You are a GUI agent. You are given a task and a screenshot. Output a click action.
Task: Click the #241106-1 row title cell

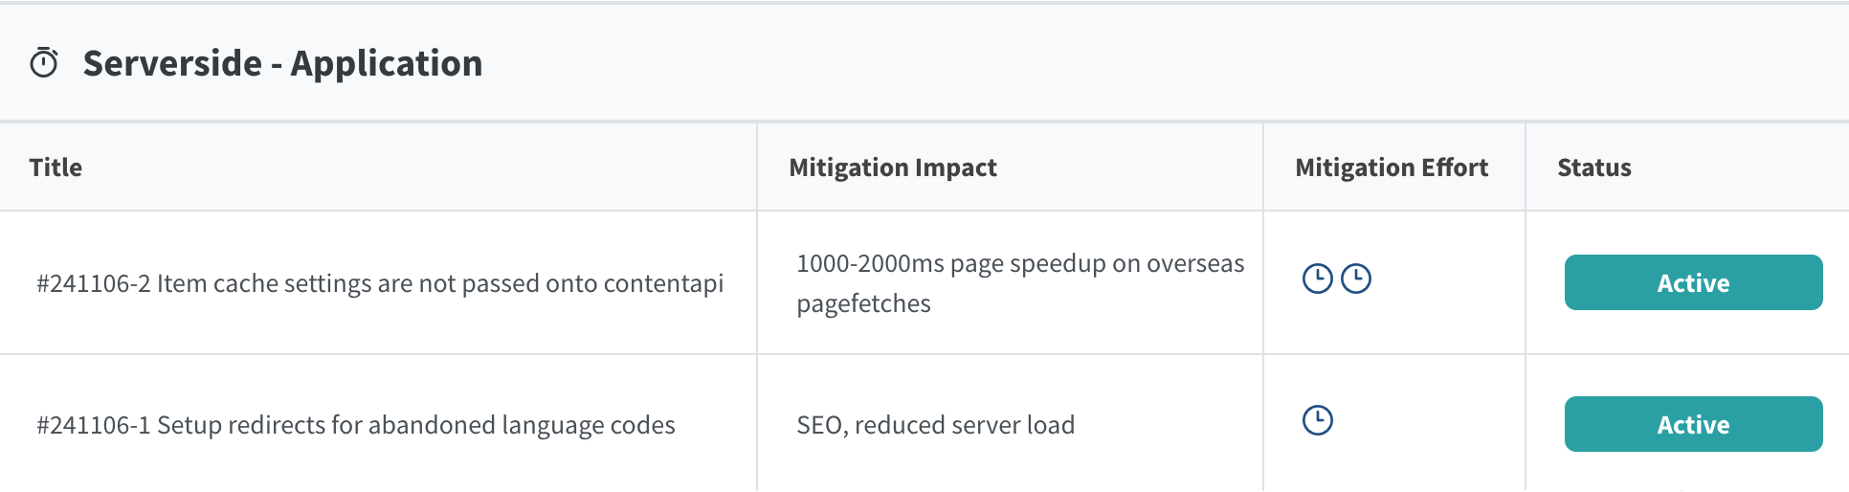click(378, 425)
